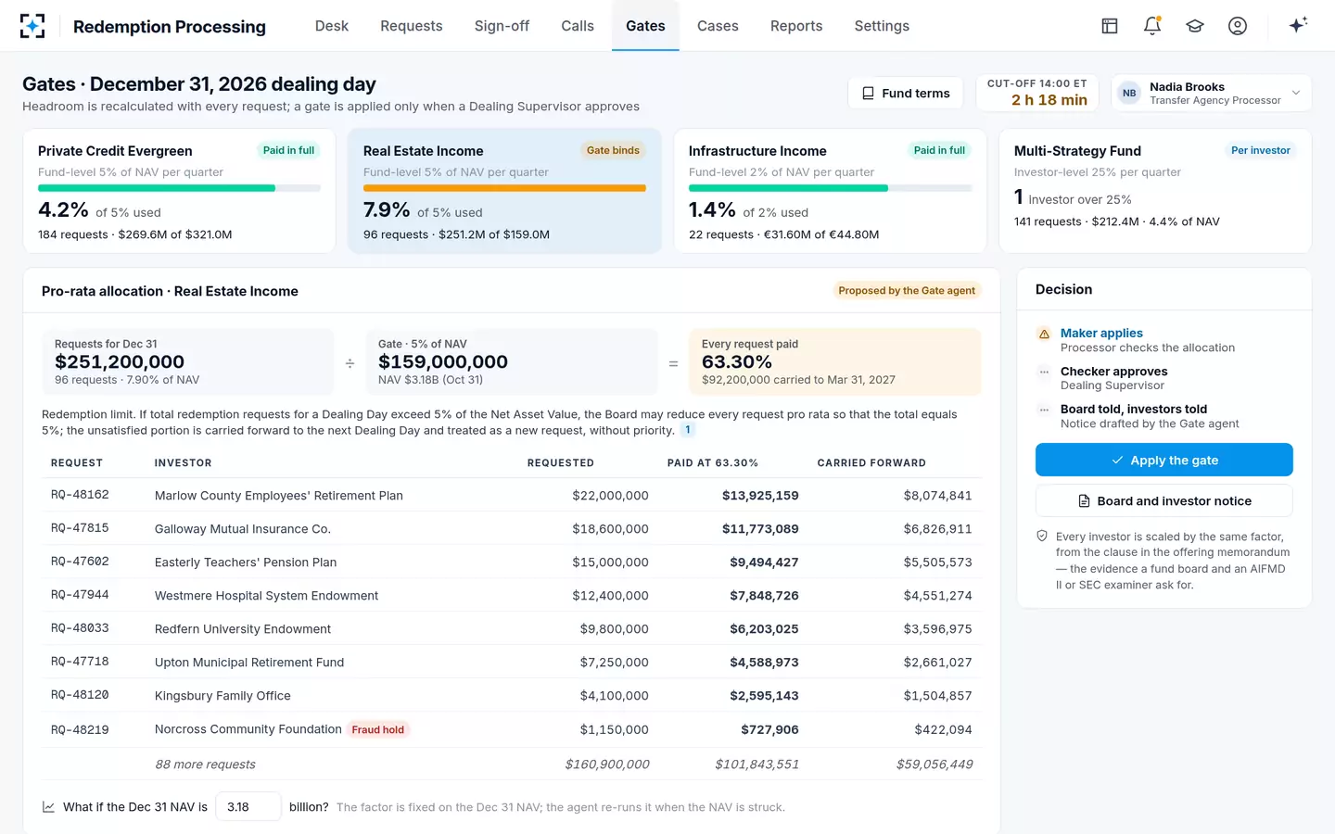Select the Multi-Strategy Fund card title
Screen dimensions: 1335x834
point(1077,151)
